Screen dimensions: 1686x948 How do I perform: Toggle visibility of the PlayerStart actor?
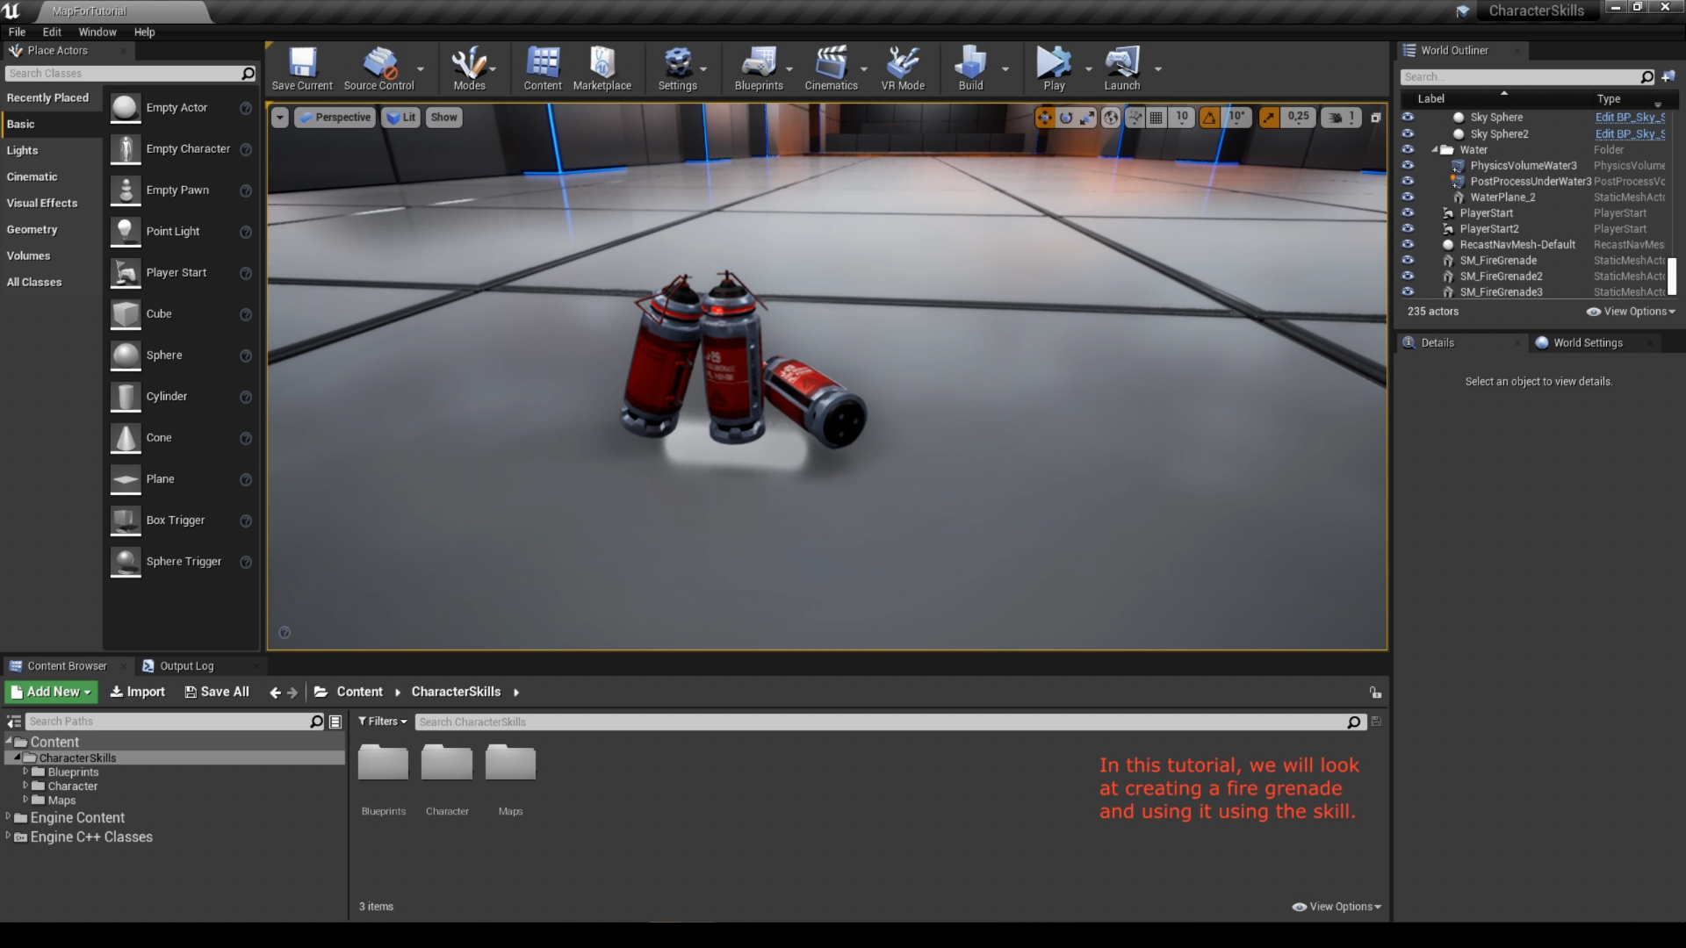click(x=1408, y=212)
